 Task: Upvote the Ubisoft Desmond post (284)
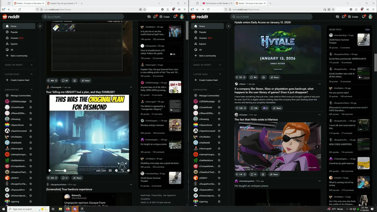coord(48,178)
